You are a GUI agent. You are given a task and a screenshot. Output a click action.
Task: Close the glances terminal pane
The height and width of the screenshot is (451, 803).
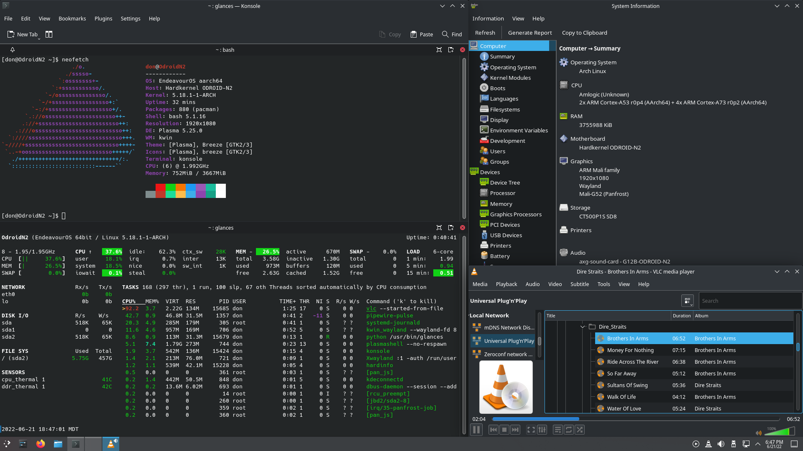click(463, 228)
